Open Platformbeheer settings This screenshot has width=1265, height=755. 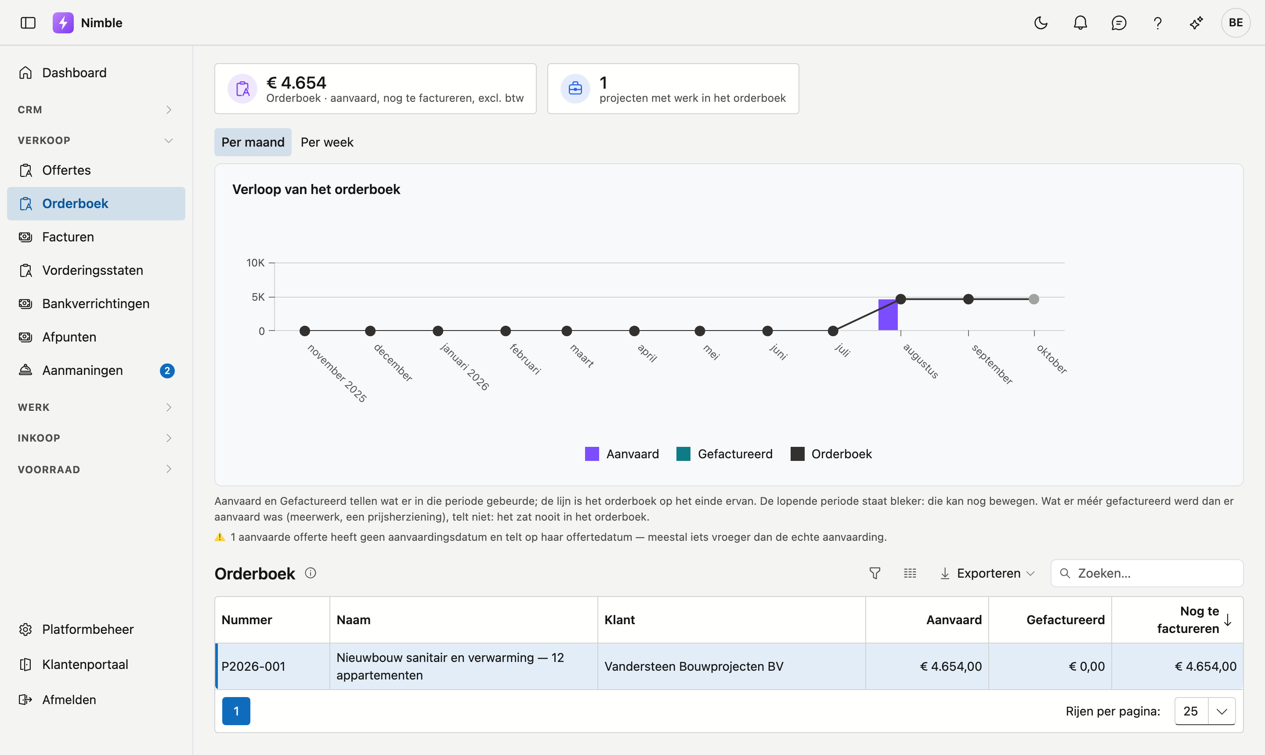[96, 629]
